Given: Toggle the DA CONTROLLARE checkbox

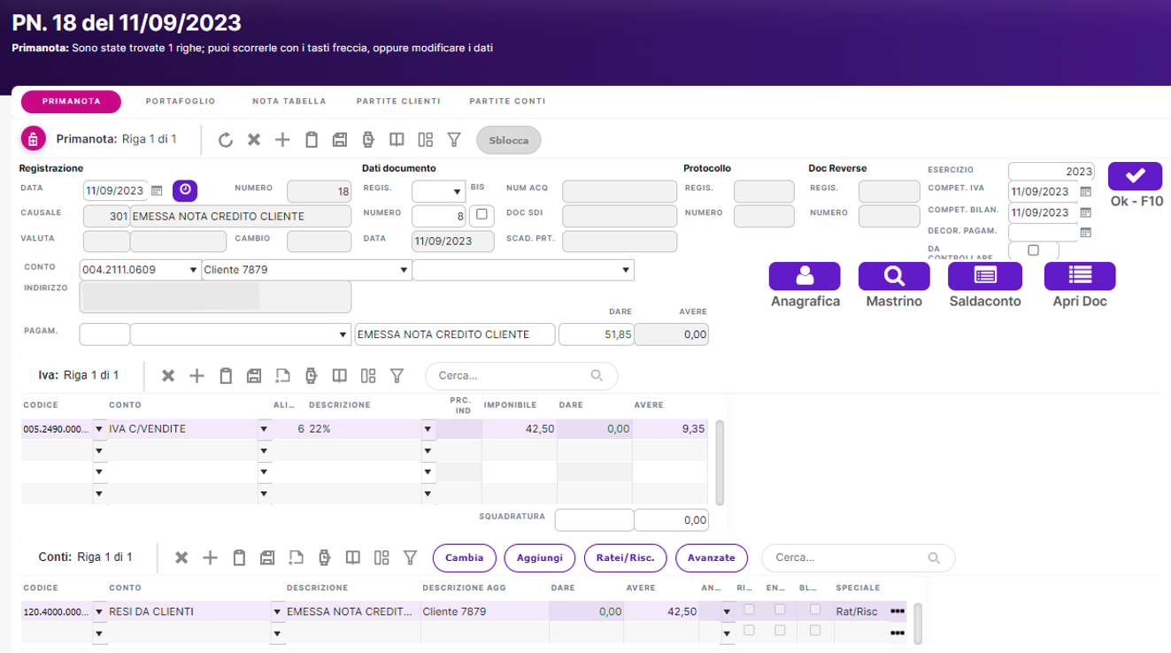Looking at the screenshot, I should tap(1033, 250).
